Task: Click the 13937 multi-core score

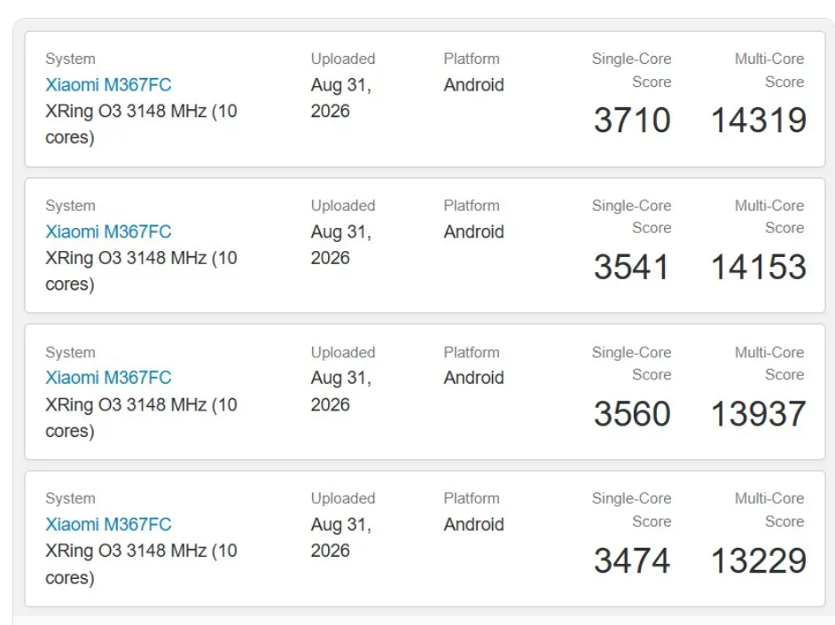Action: point(759,414)
